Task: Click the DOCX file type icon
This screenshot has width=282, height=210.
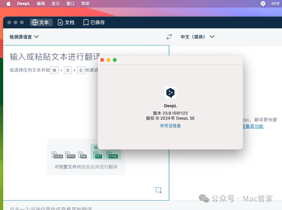Action: (x=57, y=155)
